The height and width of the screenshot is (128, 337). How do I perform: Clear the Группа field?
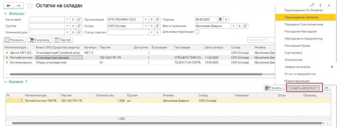[x=73, y=26]
